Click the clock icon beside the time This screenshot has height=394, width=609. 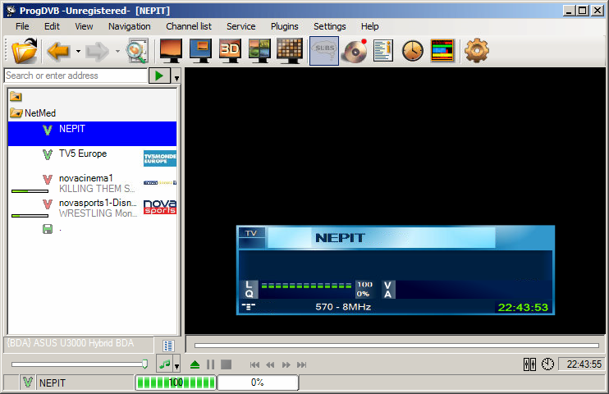click(547, 364)
